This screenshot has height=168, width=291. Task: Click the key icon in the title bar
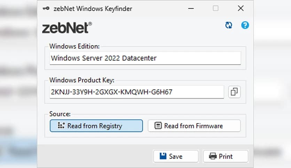[x=46, y=9]
